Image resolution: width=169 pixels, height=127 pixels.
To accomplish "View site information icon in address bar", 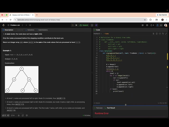I will coord(15,20).
